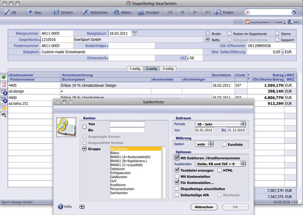Go to next record arrow
This screenshot has width=303, height=215.
pyautogui.click(x=195, y=12)
